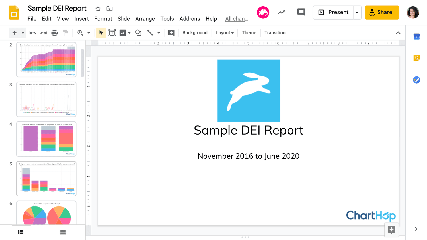Star the Sample DEI Report presentation

(x=98, y=9)
